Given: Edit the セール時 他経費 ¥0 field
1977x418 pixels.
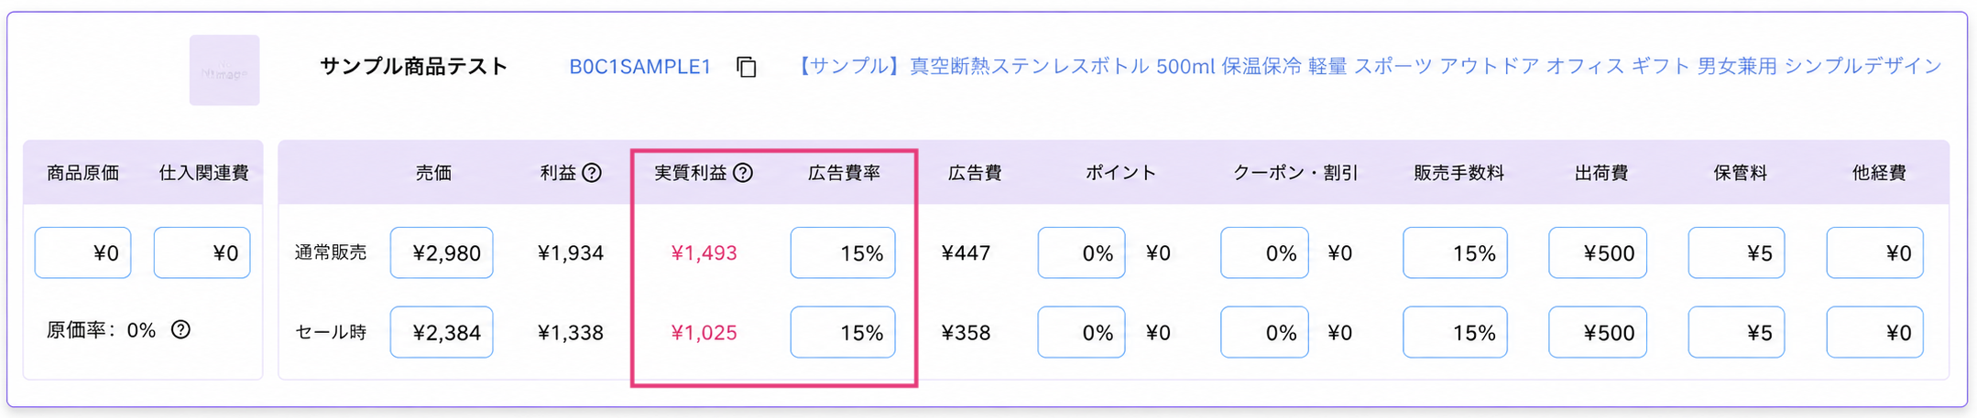Looking at the screenshot, I should tap(1874, 332).
